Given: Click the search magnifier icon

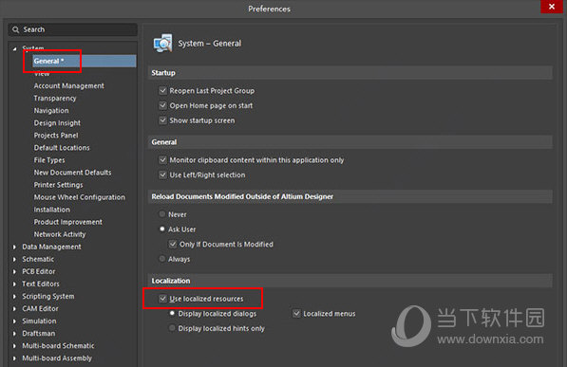Looking at the screenshot, I should pos(15,29).
